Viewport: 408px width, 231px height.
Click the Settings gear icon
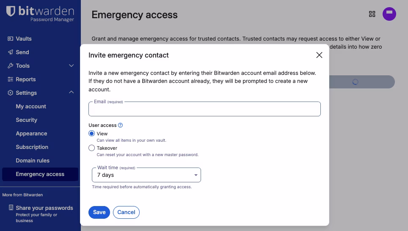11,93
